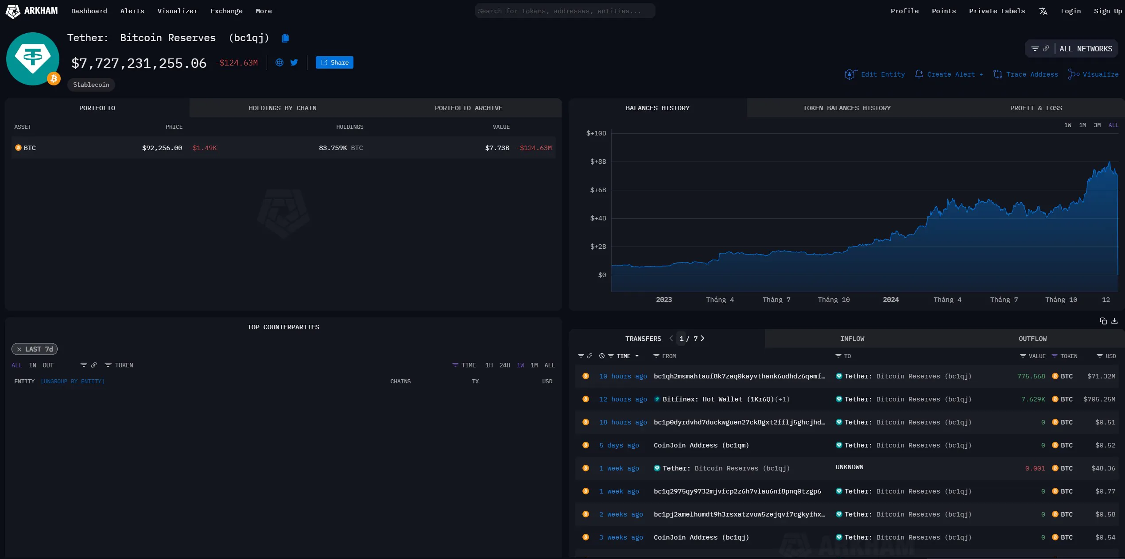Select counterparties 1H time range
This screenshot has width=1125, height=559.
pyautogui.click(x=489, y=365)
